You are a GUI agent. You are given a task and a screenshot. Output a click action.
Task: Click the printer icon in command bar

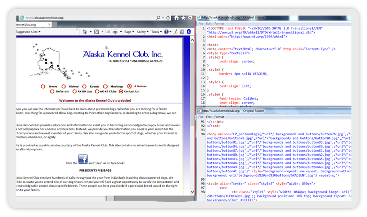(x=115, y=32)
